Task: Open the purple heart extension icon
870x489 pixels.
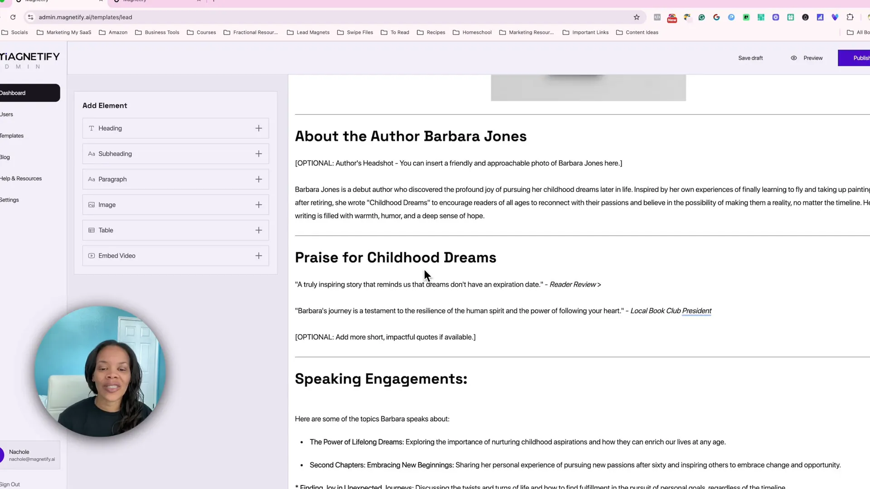Action: (835, 17)
